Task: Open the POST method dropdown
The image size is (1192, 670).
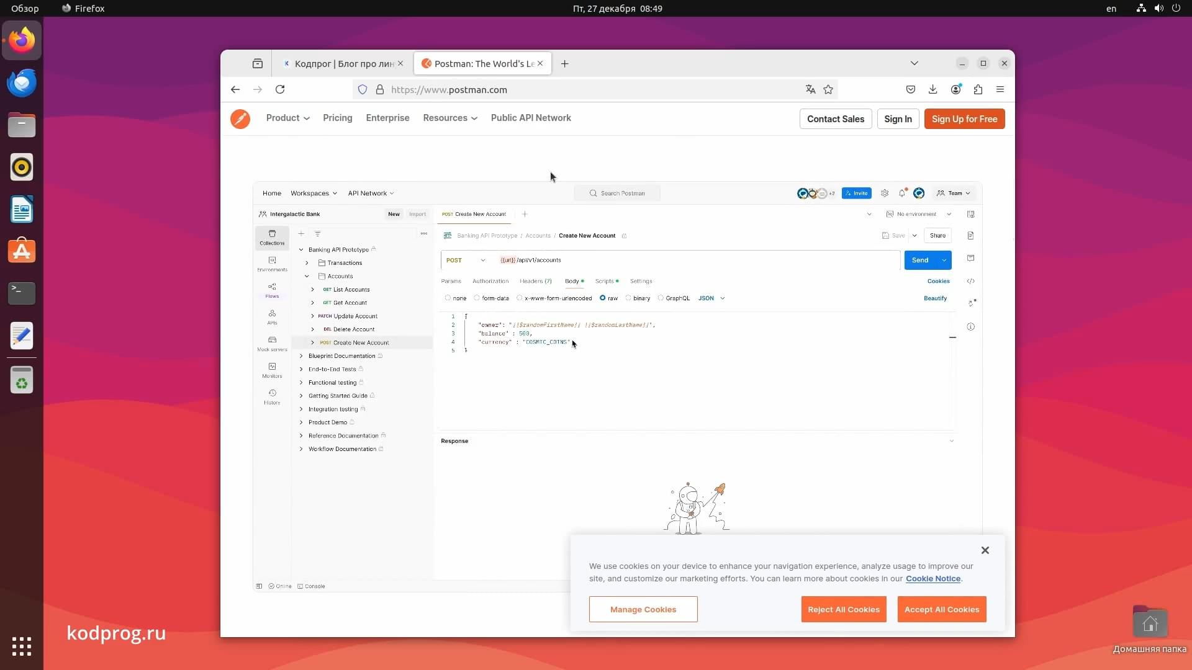Action: pyautogui.click(x=466, y=261)
